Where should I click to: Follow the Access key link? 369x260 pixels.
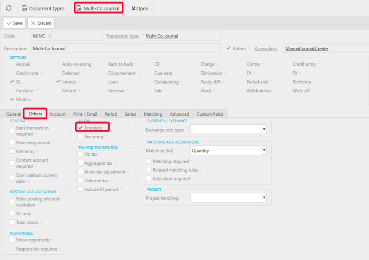click(266, 48)
